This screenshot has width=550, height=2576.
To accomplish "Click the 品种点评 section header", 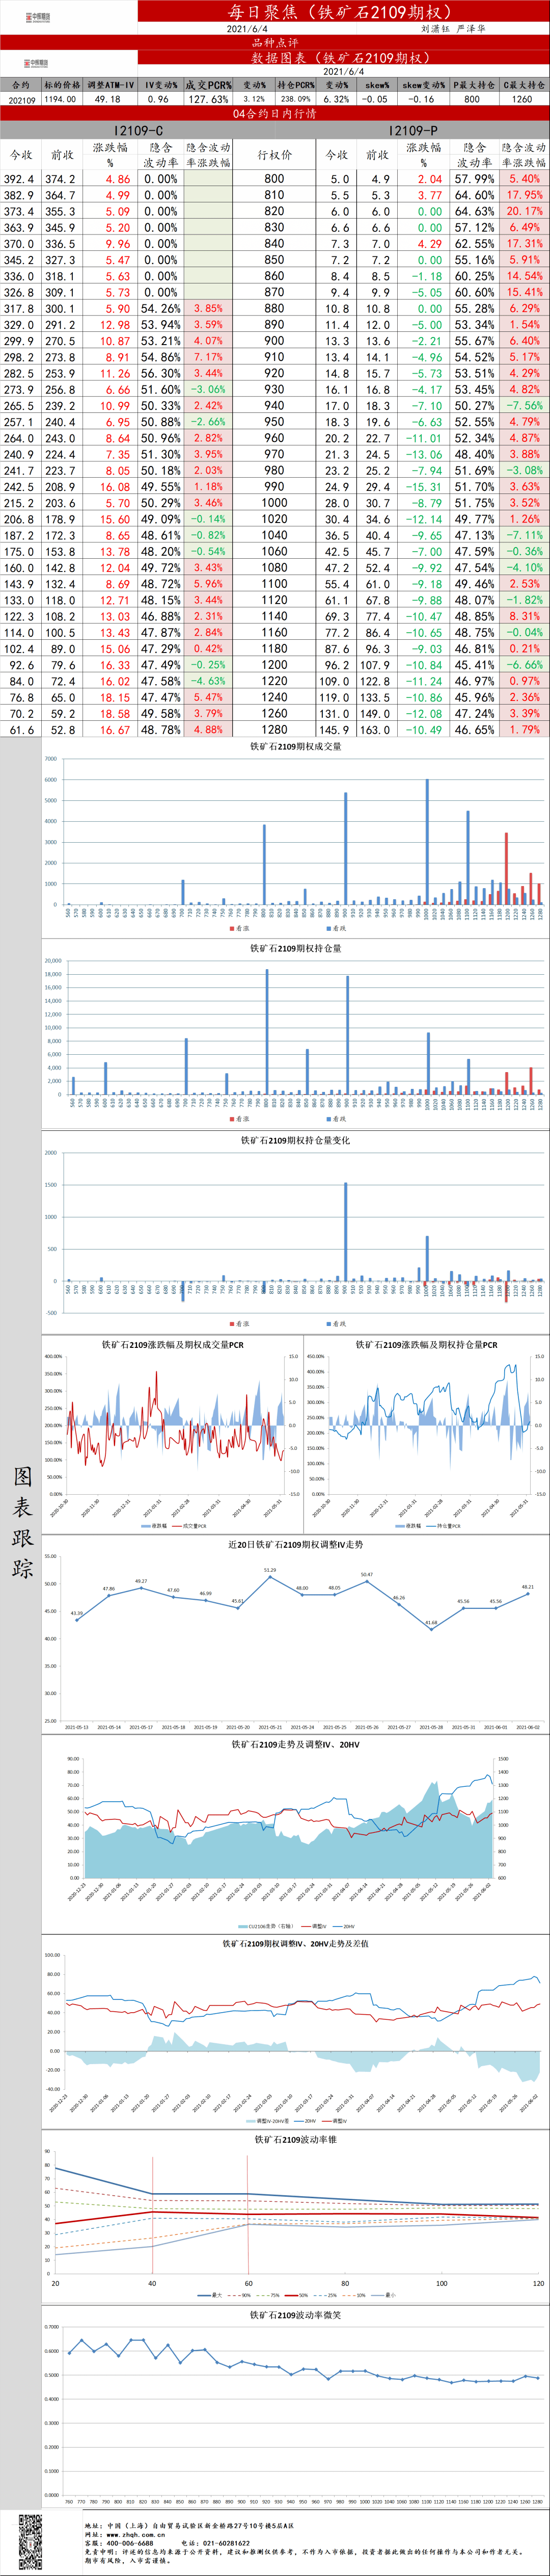I will (274, 43).
